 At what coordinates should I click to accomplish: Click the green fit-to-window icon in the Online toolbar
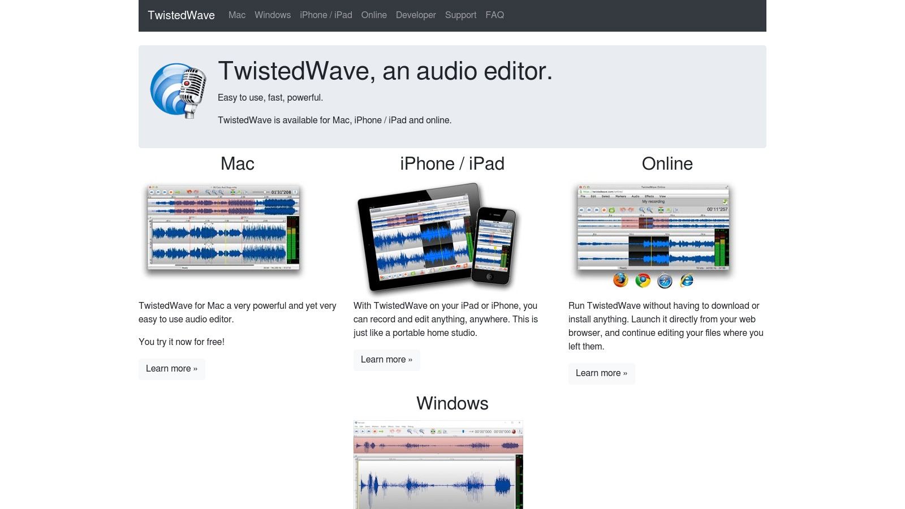tap(661, 210)
